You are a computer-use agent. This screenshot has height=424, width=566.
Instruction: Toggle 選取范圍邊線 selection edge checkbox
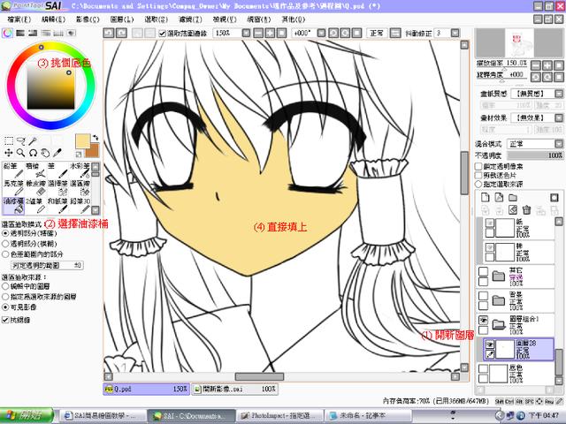pos(162,34)
